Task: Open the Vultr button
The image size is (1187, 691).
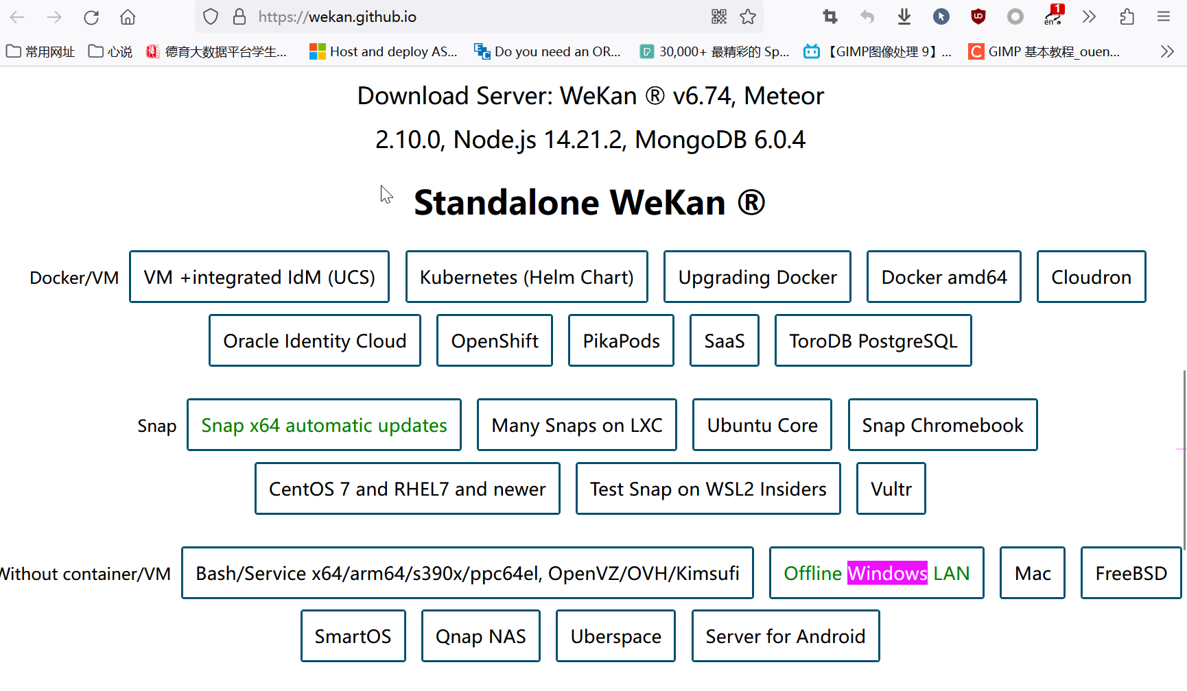Action: click(x=891, y=489)
